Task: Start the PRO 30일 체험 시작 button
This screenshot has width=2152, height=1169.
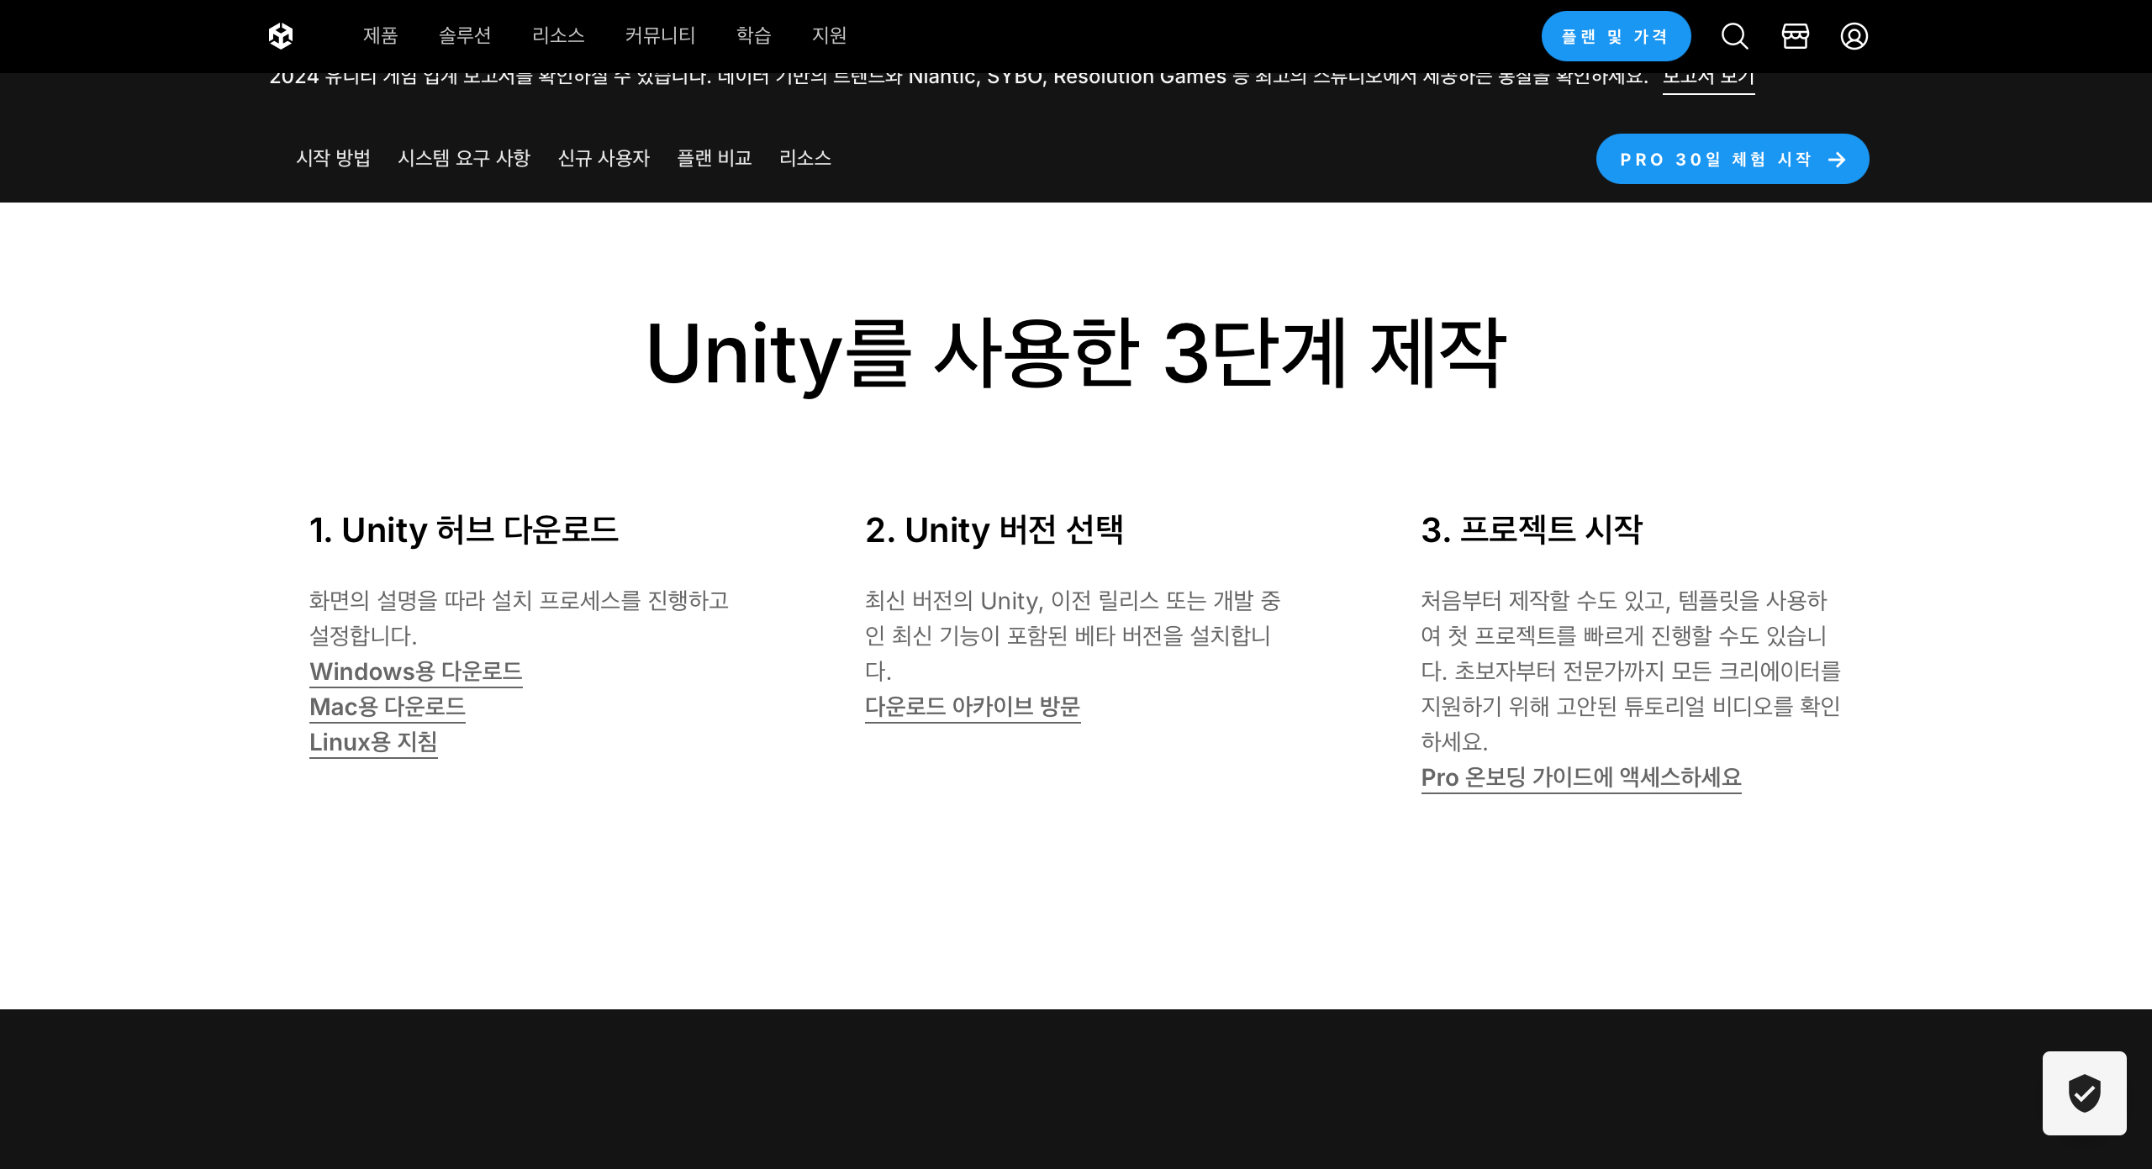Action: point(1732,159)
